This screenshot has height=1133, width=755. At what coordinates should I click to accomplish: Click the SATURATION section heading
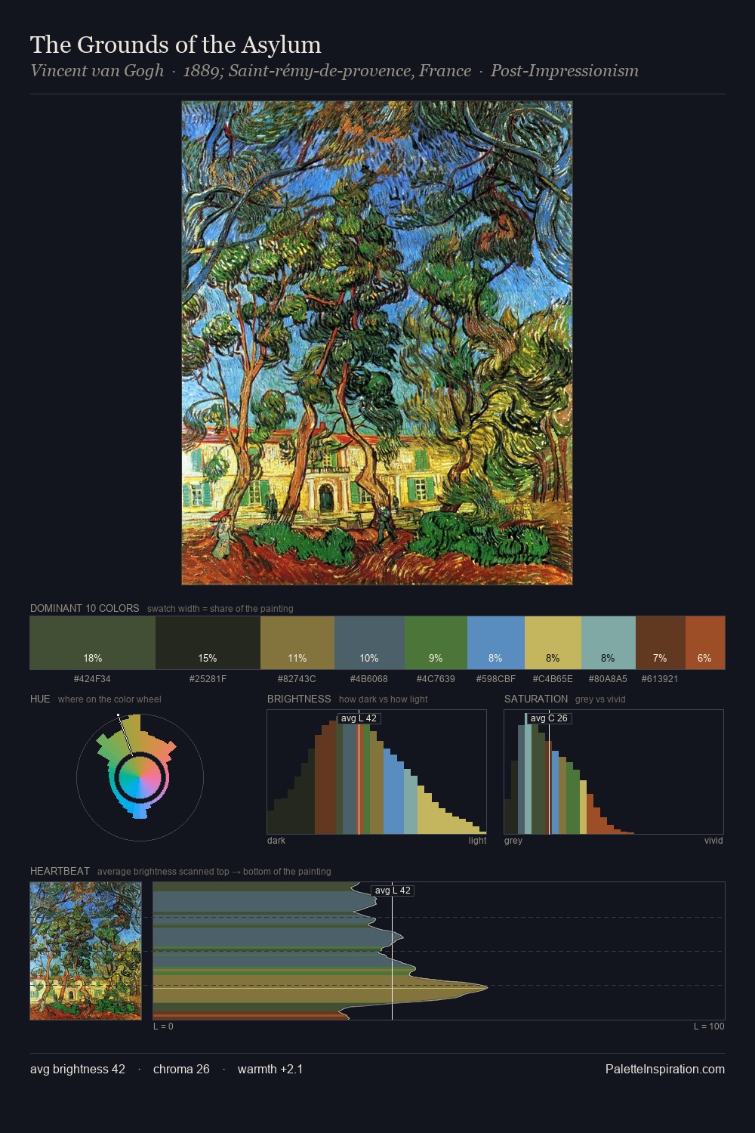coord(536,699)
